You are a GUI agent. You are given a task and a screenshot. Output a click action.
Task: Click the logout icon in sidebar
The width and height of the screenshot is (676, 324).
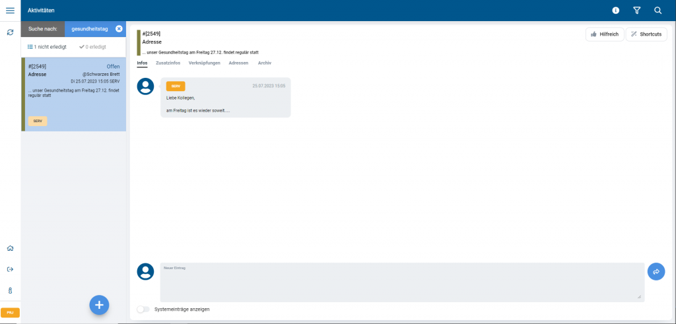coord(10,269)
